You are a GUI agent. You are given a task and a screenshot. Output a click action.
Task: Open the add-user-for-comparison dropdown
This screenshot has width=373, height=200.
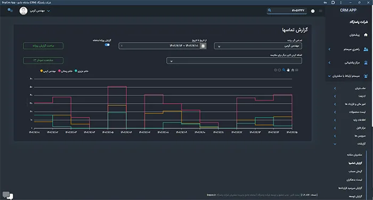[x=234, y=61]
